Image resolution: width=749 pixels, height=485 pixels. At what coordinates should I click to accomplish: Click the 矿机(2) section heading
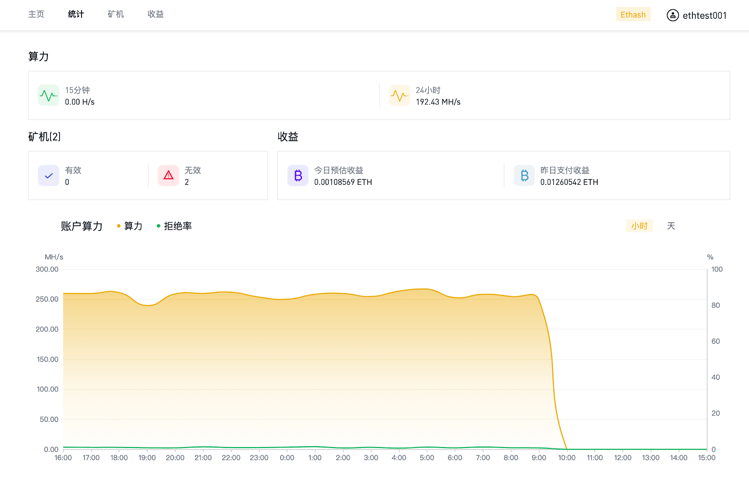(44, 137)
